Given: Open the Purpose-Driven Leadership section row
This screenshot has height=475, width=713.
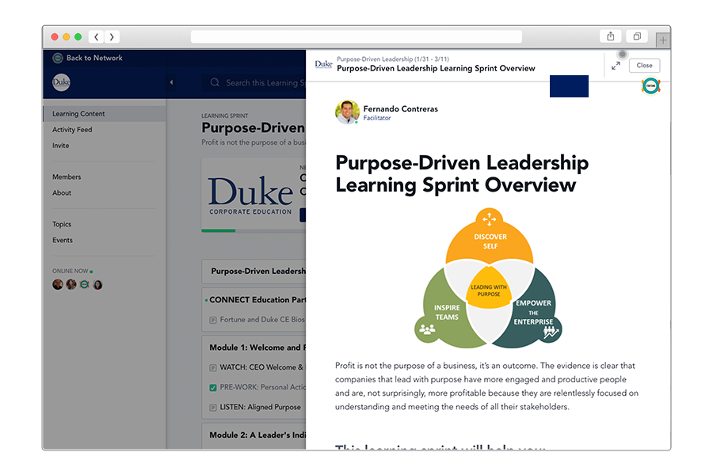Looking at the screenshot, I should point(254,272).
